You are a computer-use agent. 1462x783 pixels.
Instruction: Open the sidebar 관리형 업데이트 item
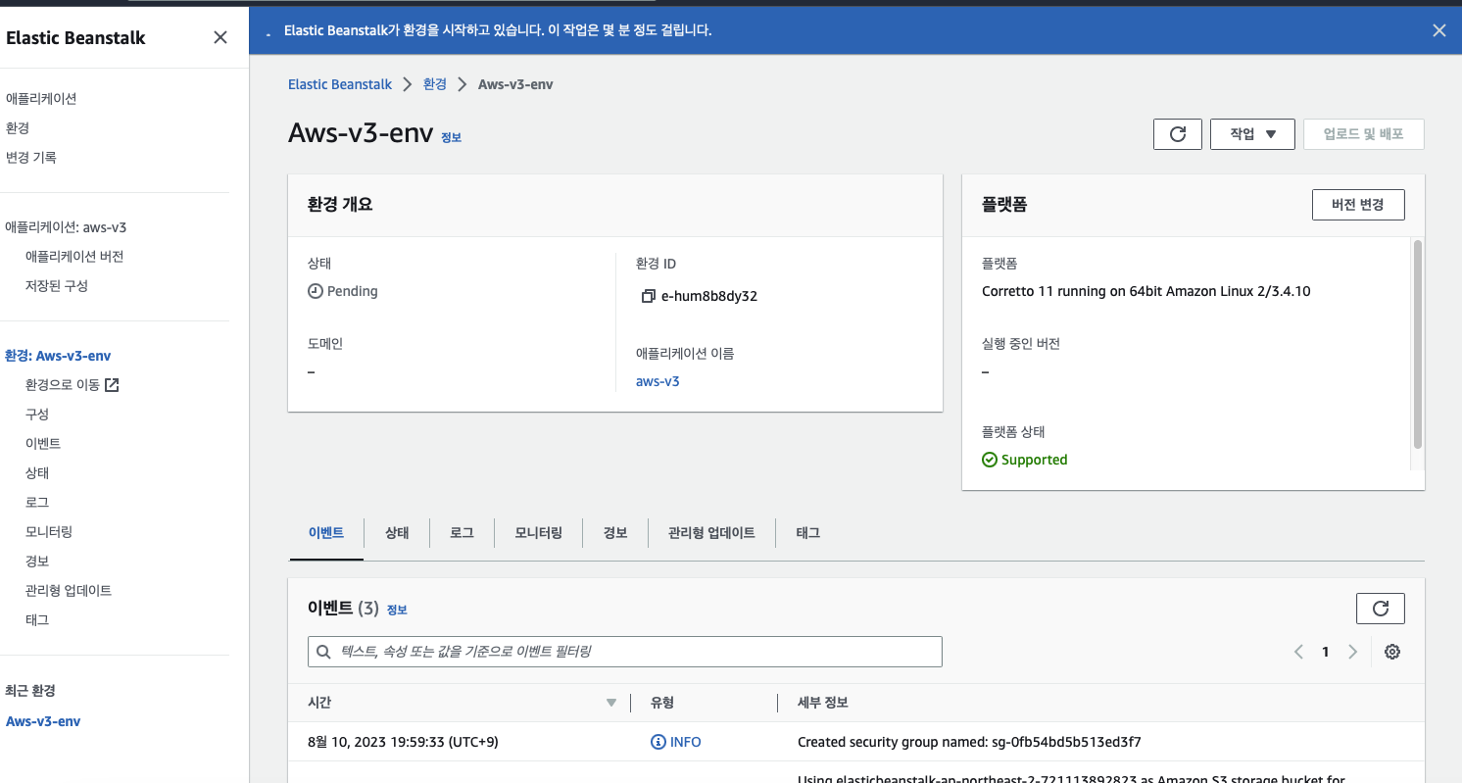point(69,591)
